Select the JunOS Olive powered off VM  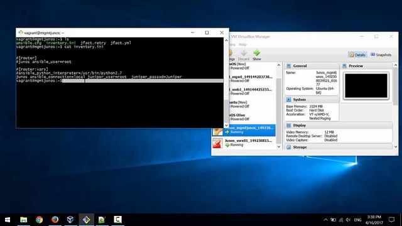(251, 117)
